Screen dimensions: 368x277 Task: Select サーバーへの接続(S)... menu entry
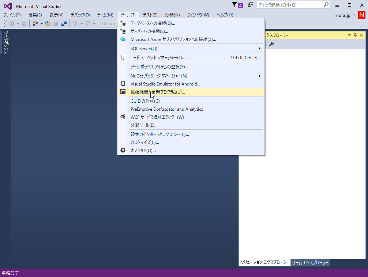pyautogui.click(x=191, y=31)
